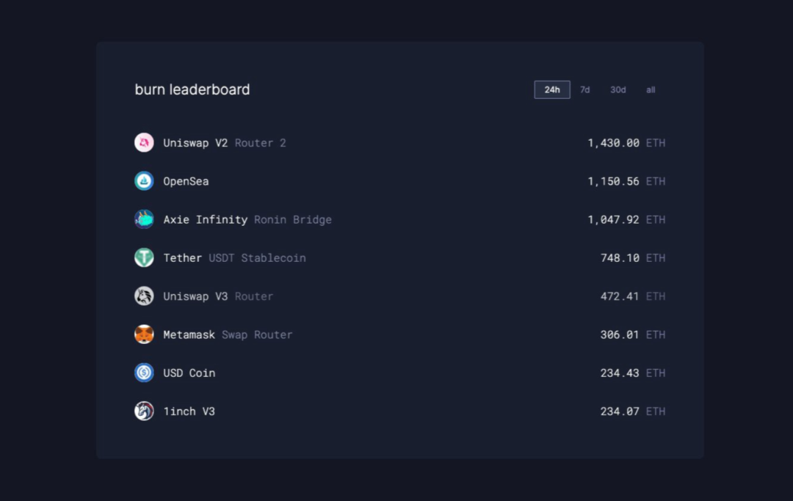
Task: Click the Uniswap V2 unicorn logo icon
Action: (x=144, y=142)
